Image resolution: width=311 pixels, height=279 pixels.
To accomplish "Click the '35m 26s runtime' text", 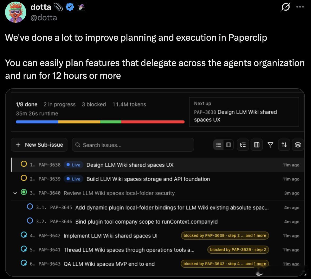I will 37,113.
